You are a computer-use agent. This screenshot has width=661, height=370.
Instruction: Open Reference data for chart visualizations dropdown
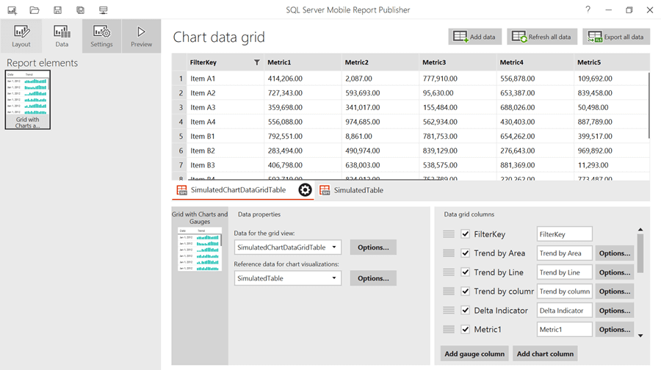click(x=287, y=278)
